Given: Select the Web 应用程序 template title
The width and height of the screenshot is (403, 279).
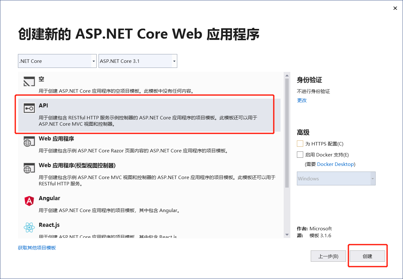Looking at the screenshot, I should [56, 139].
